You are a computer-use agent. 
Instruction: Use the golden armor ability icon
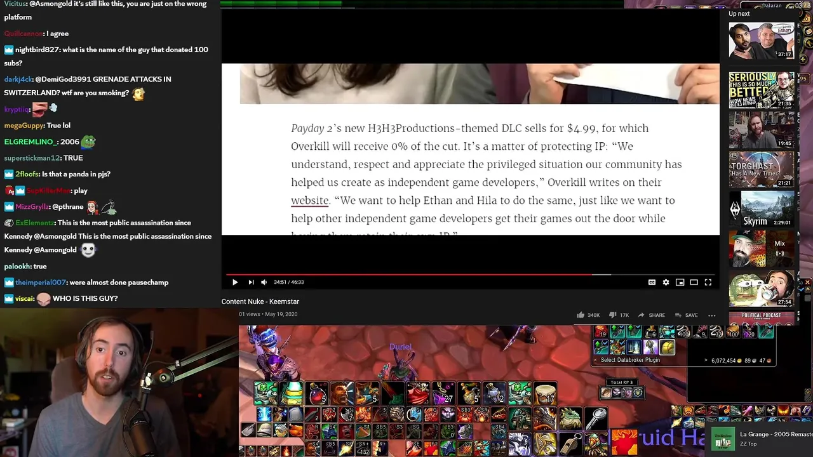(x=545, y=444)
